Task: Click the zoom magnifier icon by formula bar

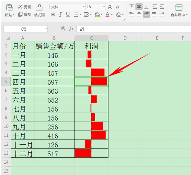Action: pyautogui.click(x=64, y=29)
